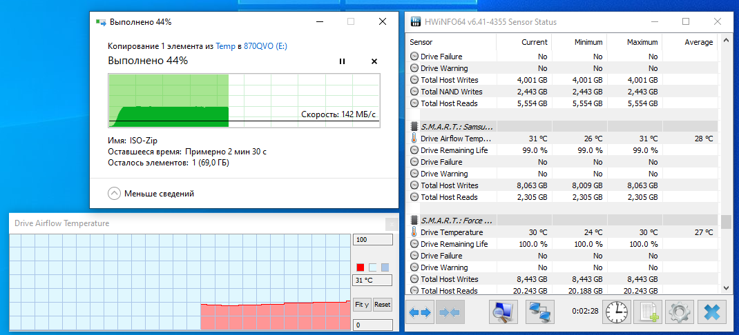Image resolution: width=739 pixels, height=335 pixels.
Task: Click the Current column header
Action: pyautogui.click(x=524, y=42)
